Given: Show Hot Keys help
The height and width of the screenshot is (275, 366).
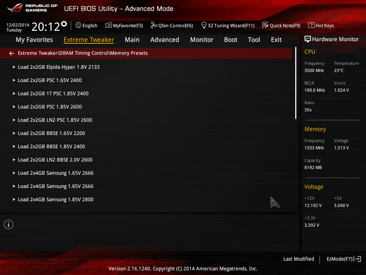Looking at the screenshot, I should (x=321, y=25).
